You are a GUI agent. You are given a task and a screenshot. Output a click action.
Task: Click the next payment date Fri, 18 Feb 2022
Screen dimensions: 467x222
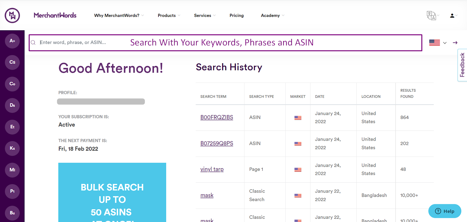78,149
